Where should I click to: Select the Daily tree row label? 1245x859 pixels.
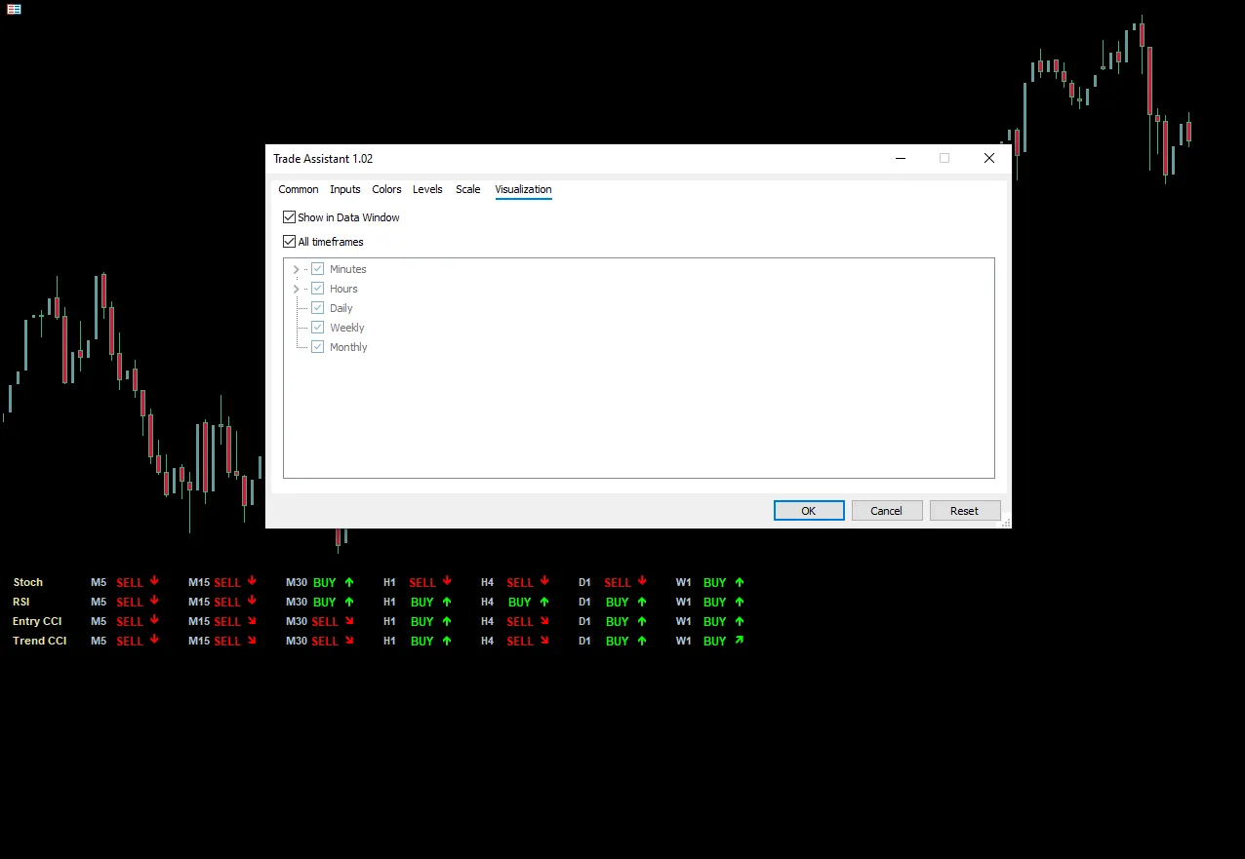tap(341, 308)
